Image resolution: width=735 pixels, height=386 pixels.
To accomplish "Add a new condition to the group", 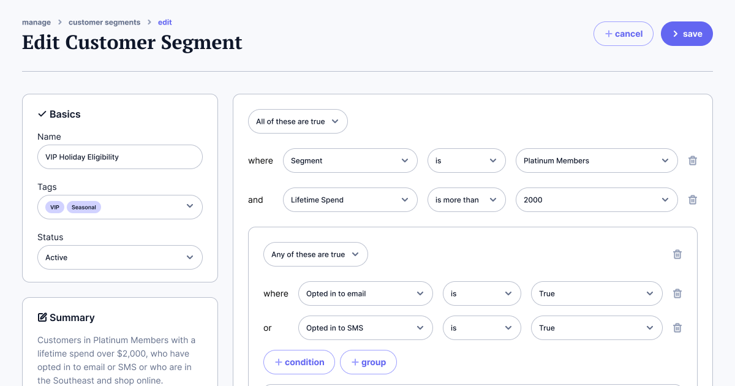I will [x=299, y=362].
